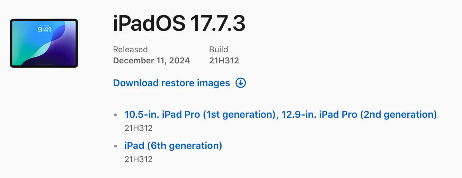462x178 pixels.
Task: Click the home indicator bar on iPad image
Action: pyautogui.click(x=44, y=64)
